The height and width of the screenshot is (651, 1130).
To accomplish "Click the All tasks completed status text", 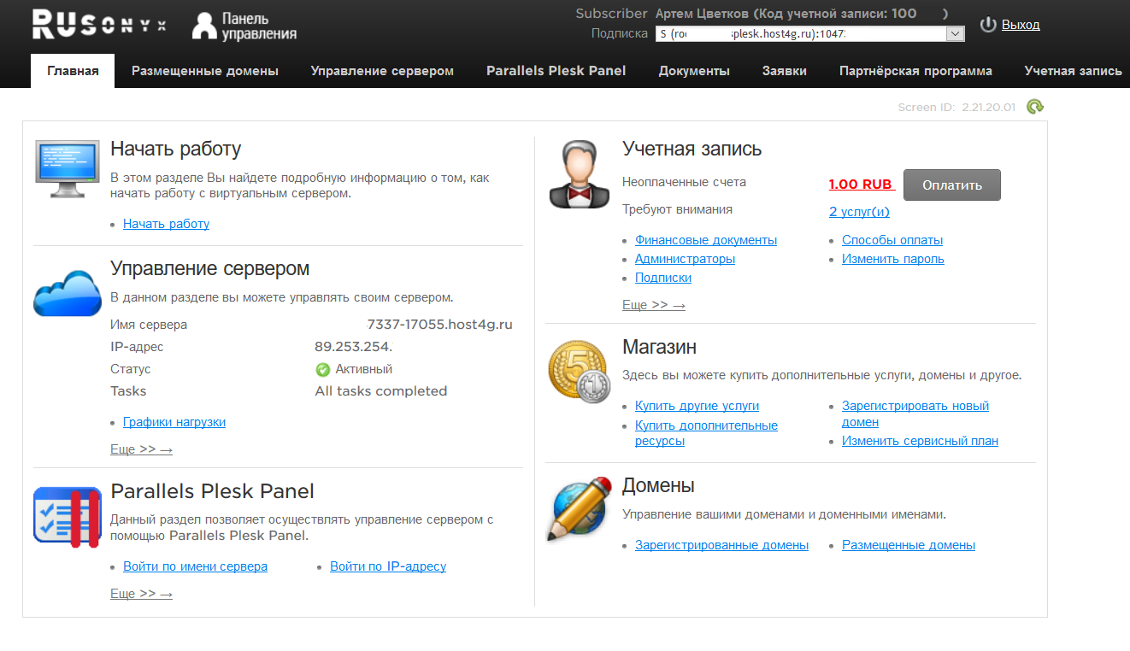I will tap(381, 391).
